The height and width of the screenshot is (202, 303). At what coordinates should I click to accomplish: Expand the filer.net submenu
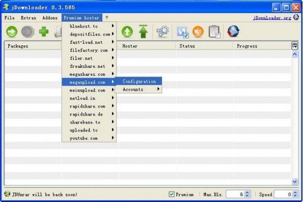click(89, 58)
